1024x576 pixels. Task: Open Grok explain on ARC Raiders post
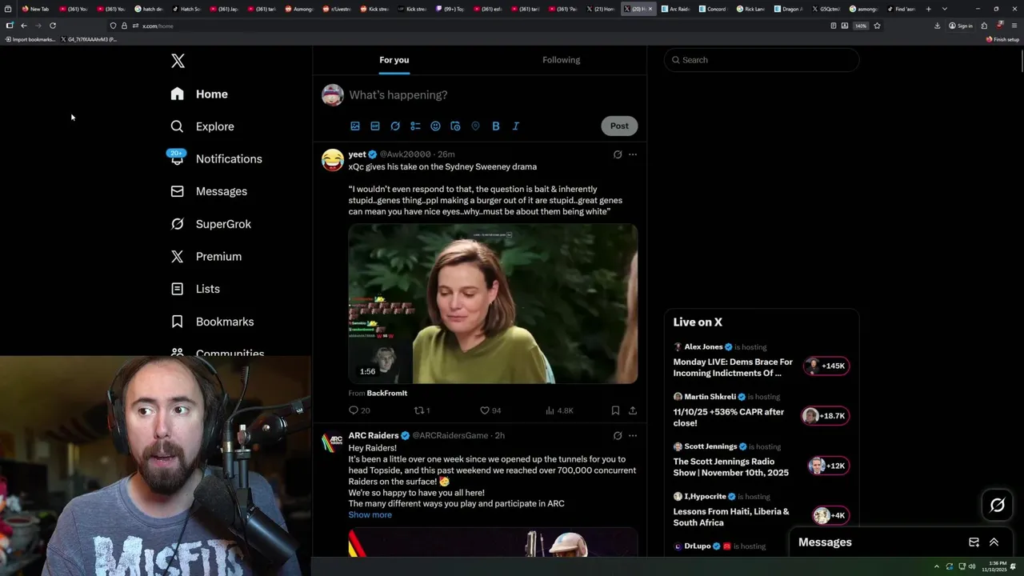point(618,436)
